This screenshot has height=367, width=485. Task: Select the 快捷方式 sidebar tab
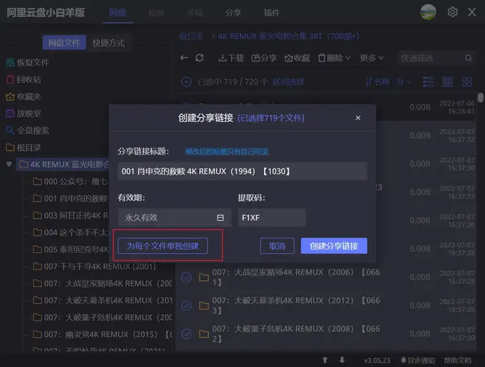(109, 43)
